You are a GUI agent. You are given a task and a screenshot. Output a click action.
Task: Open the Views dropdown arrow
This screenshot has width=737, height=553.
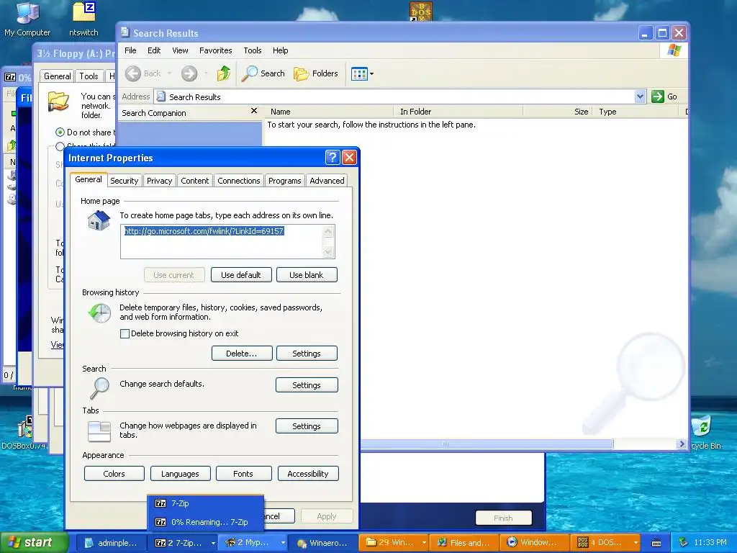click(372, 74)
